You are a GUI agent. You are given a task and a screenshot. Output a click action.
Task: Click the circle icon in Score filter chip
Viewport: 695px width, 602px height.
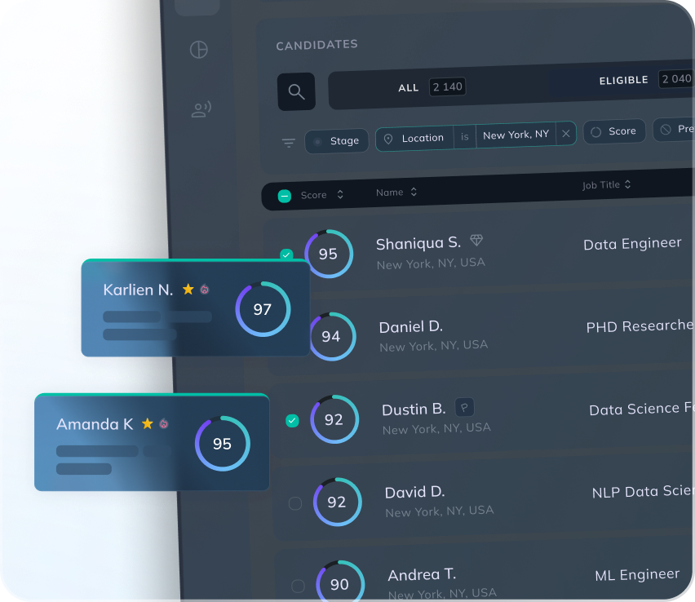click(595, 132)
